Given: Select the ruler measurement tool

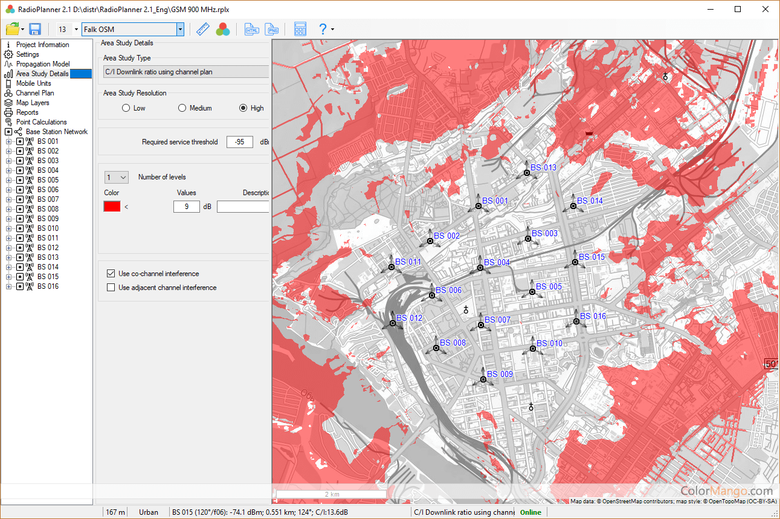Looking at the screenshot, I should pyautogui.click(x=203, y=29).
